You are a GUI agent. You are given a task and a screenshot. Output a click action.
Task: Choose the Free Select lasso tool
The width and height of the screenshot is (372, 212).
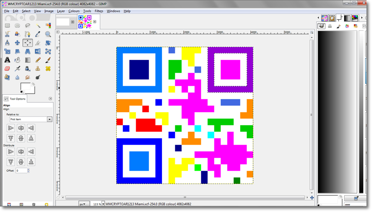(28, 26)
